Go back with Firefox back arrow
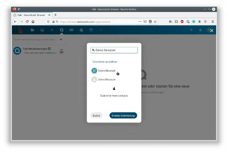Screen dimensions: 228x152 click(x=15, y=22)
